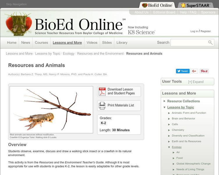Go to Resources and the Environment breadcrumb
The height and width of the screenshot is (175, 219).
tap(100, 54)
